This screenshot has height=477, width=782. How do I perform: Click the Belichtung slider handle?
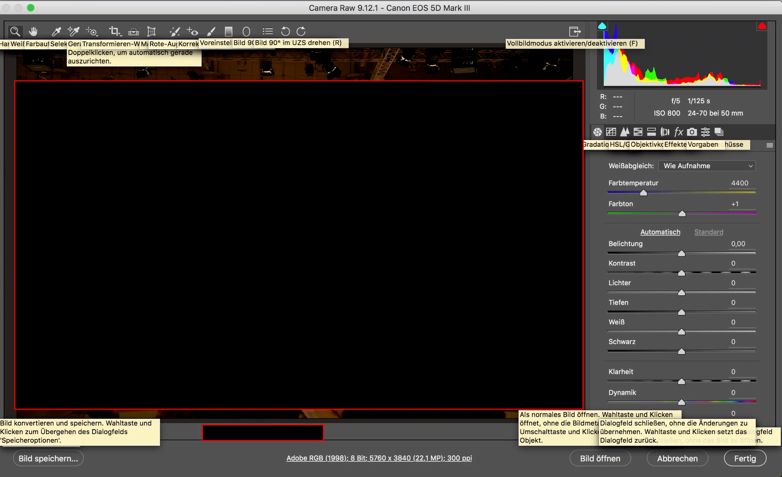point(681,253)
